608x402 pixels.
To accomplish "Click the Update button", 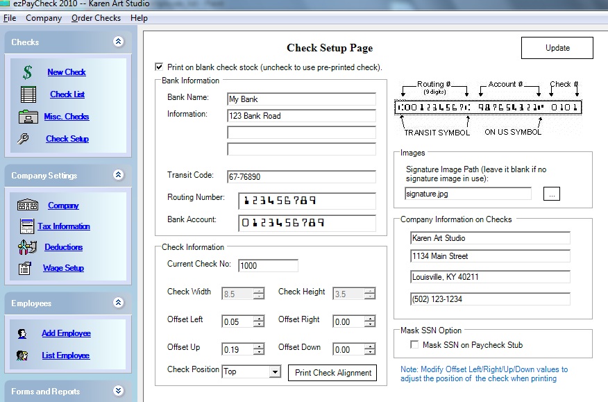I will 557,48.
